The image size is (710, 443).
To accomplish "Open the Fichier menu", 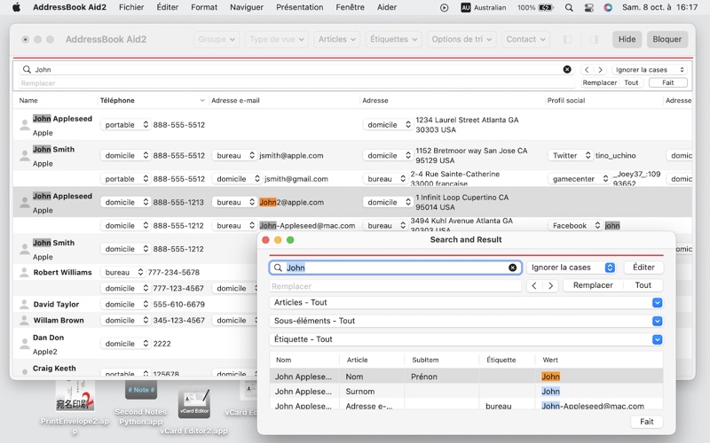I will click(131, 7).
